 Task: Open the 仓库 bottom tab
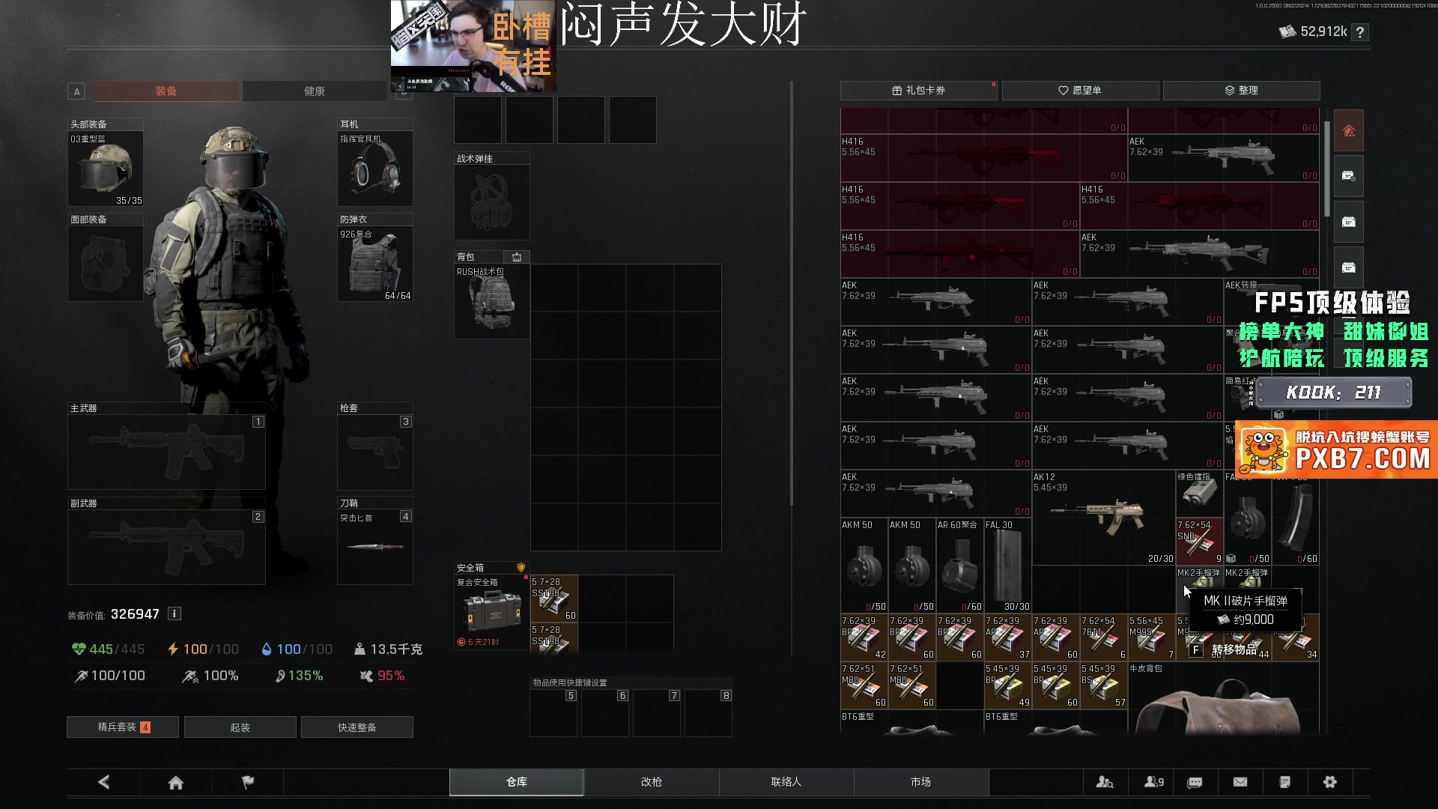[x=517, y=782]
